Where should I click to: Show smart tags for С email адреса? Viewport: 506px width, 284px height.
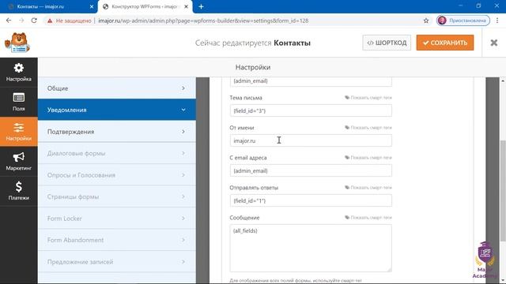point(368,158)
